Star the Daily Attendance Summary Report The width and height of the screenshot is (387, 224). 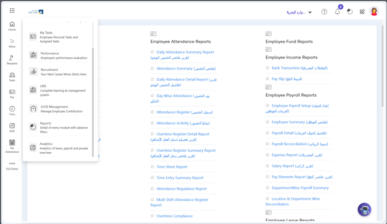click(153, 52)
